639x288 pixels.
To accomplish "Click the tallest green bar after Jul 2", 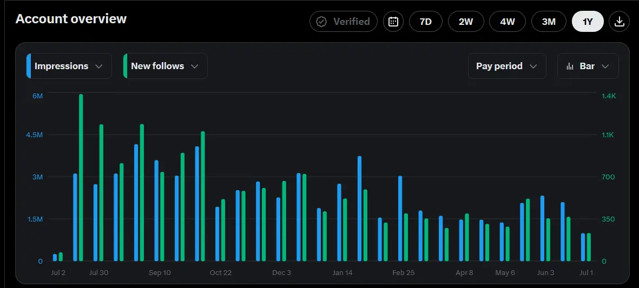I will pyautogui.click(x=81, y=177).
